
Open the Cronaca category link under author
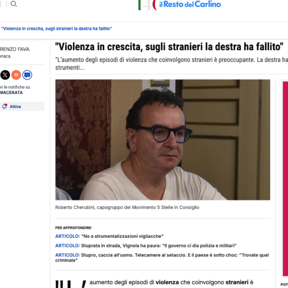[5, 56]
